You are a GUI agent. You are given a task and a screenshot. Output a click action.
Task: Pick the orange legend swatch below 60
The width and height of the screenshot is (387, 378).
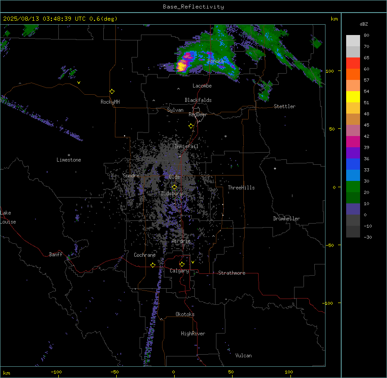(x=353, y=74)
